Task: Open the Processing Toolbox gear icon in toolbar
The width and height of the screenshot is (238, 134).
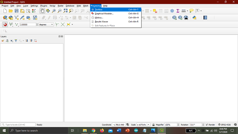Action: coord(172,11)
